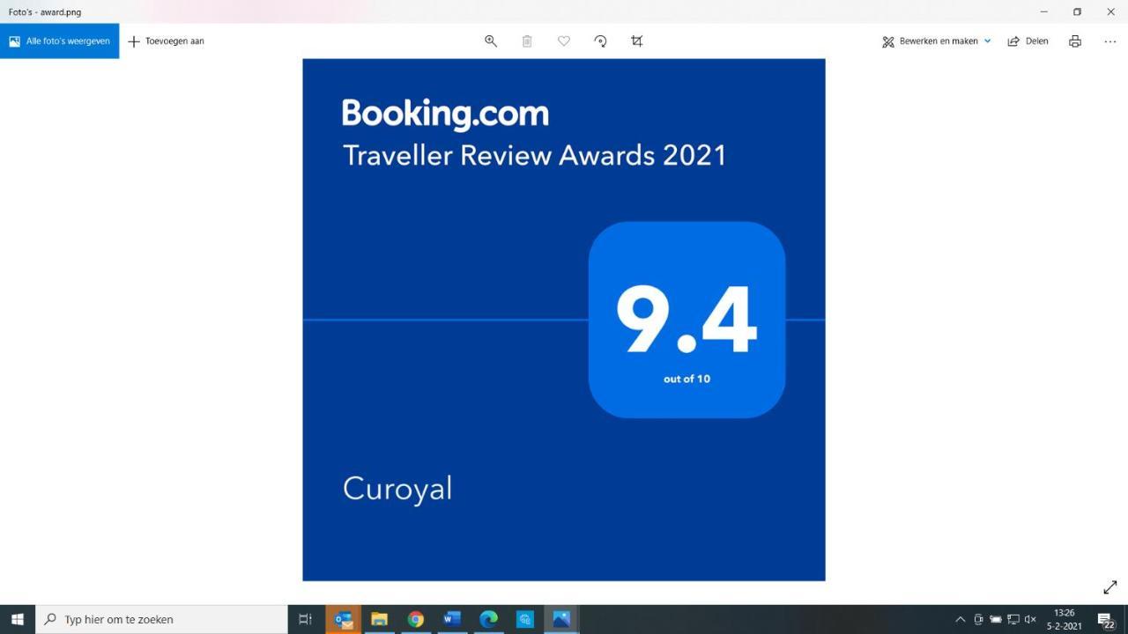Image resolution: width=1128 pixels, height=634 pixels.
Task: Click the muted volume icon in tray
Action: tap(1030, 619)
